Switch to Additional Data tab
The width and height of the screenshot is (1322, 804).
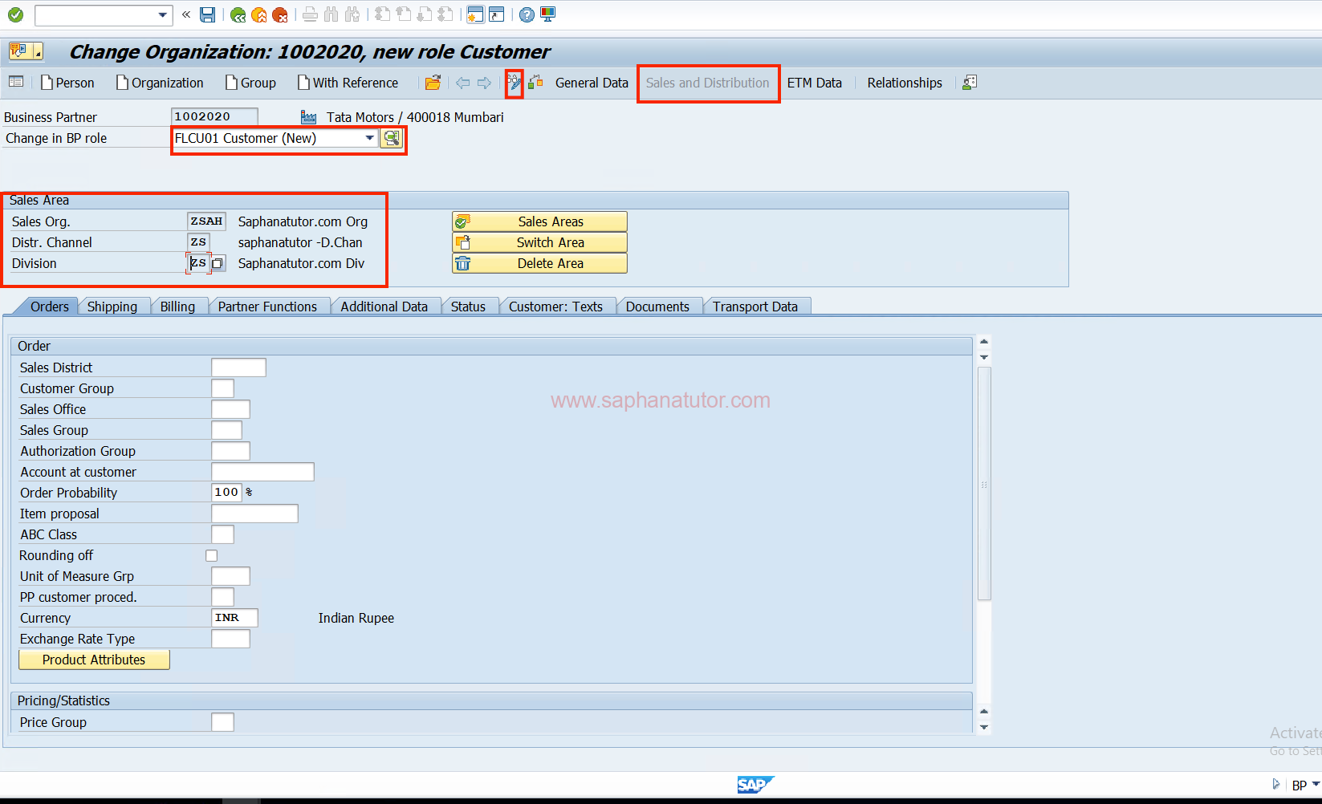[384, 307]
